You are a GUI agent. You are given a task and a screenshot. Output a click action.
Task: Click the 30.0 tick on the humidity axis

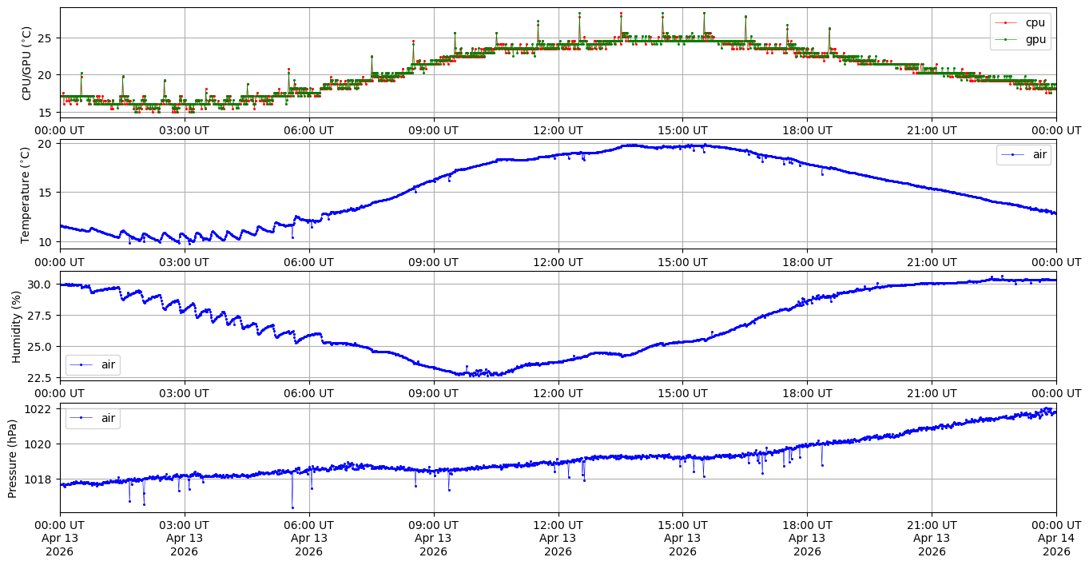39,284
